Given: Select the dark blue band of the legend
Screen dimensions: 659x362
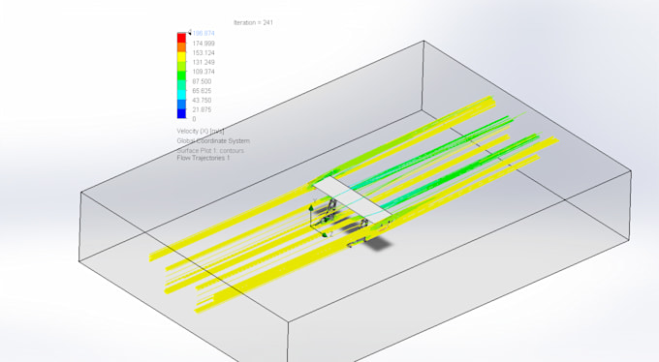Looking at the screenshot, I should click(x=181, y=114).
